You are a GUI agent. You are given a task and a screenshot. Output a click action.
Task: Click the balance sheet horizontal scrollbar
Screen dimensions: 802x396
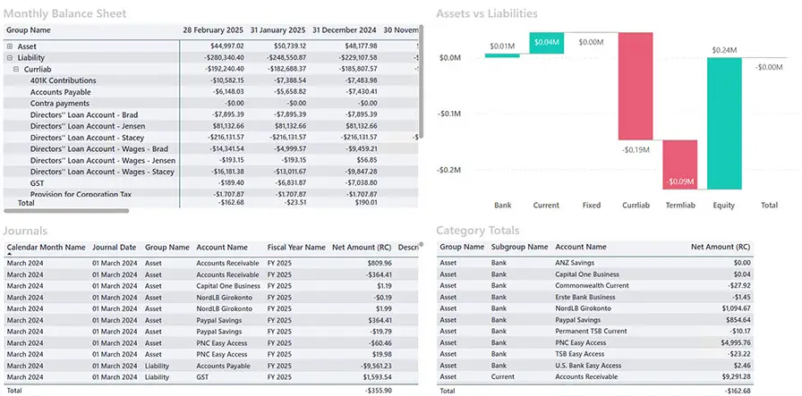67,211
